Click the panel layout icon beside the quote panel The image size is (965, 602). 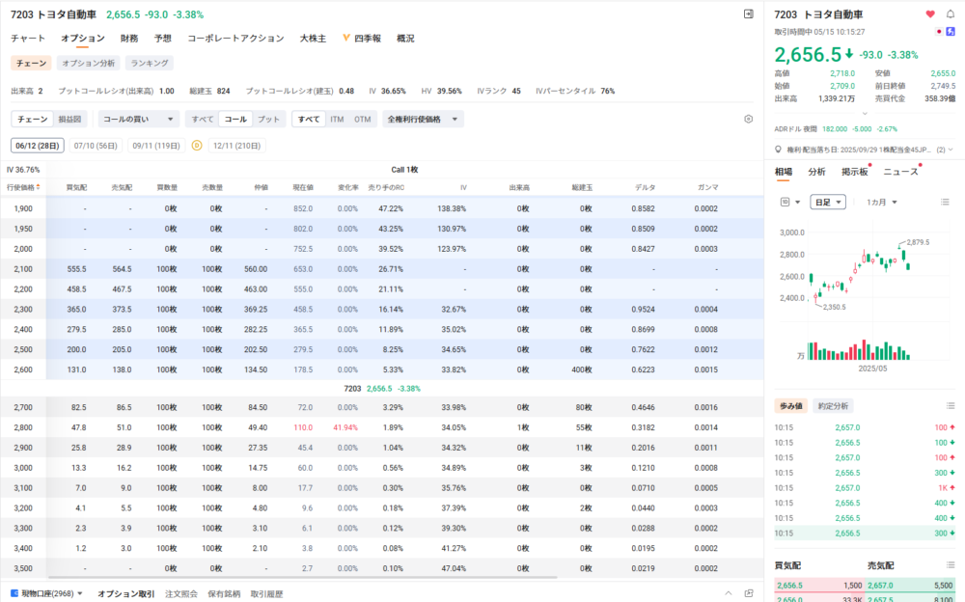[748, 14]
